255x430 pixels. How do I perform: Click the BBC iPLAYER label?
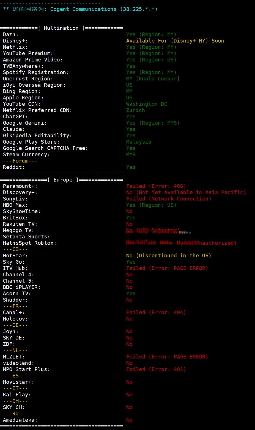tap(22, 287)
